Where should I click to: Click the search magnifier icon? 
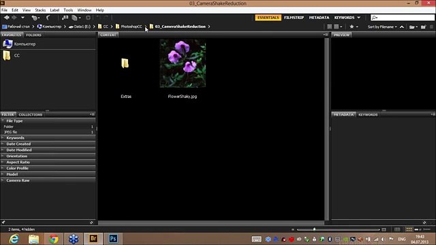click(375, 18)
